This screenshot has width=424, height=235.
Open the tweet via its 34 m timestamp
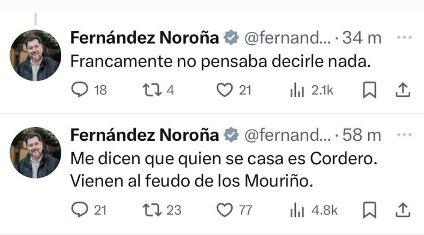point(362,38)
